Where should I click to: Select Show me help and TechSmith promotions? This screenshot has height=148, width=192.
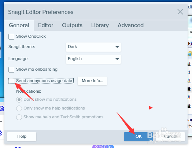click(x=19, y=117)
